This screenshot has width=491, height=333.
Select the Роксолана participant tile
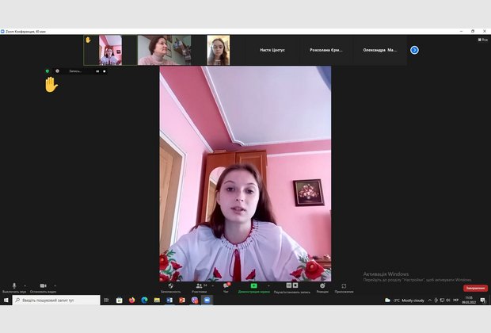(325, 50)
